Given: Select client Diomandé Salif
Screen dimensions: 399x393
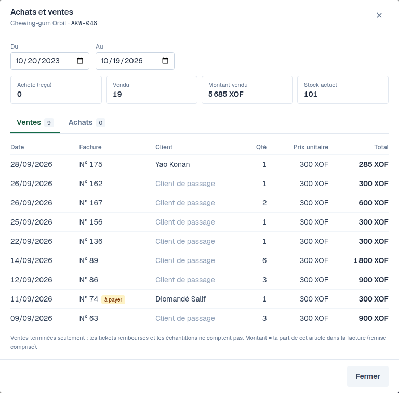Looking at the screenshot, I should tap(180, 299).
